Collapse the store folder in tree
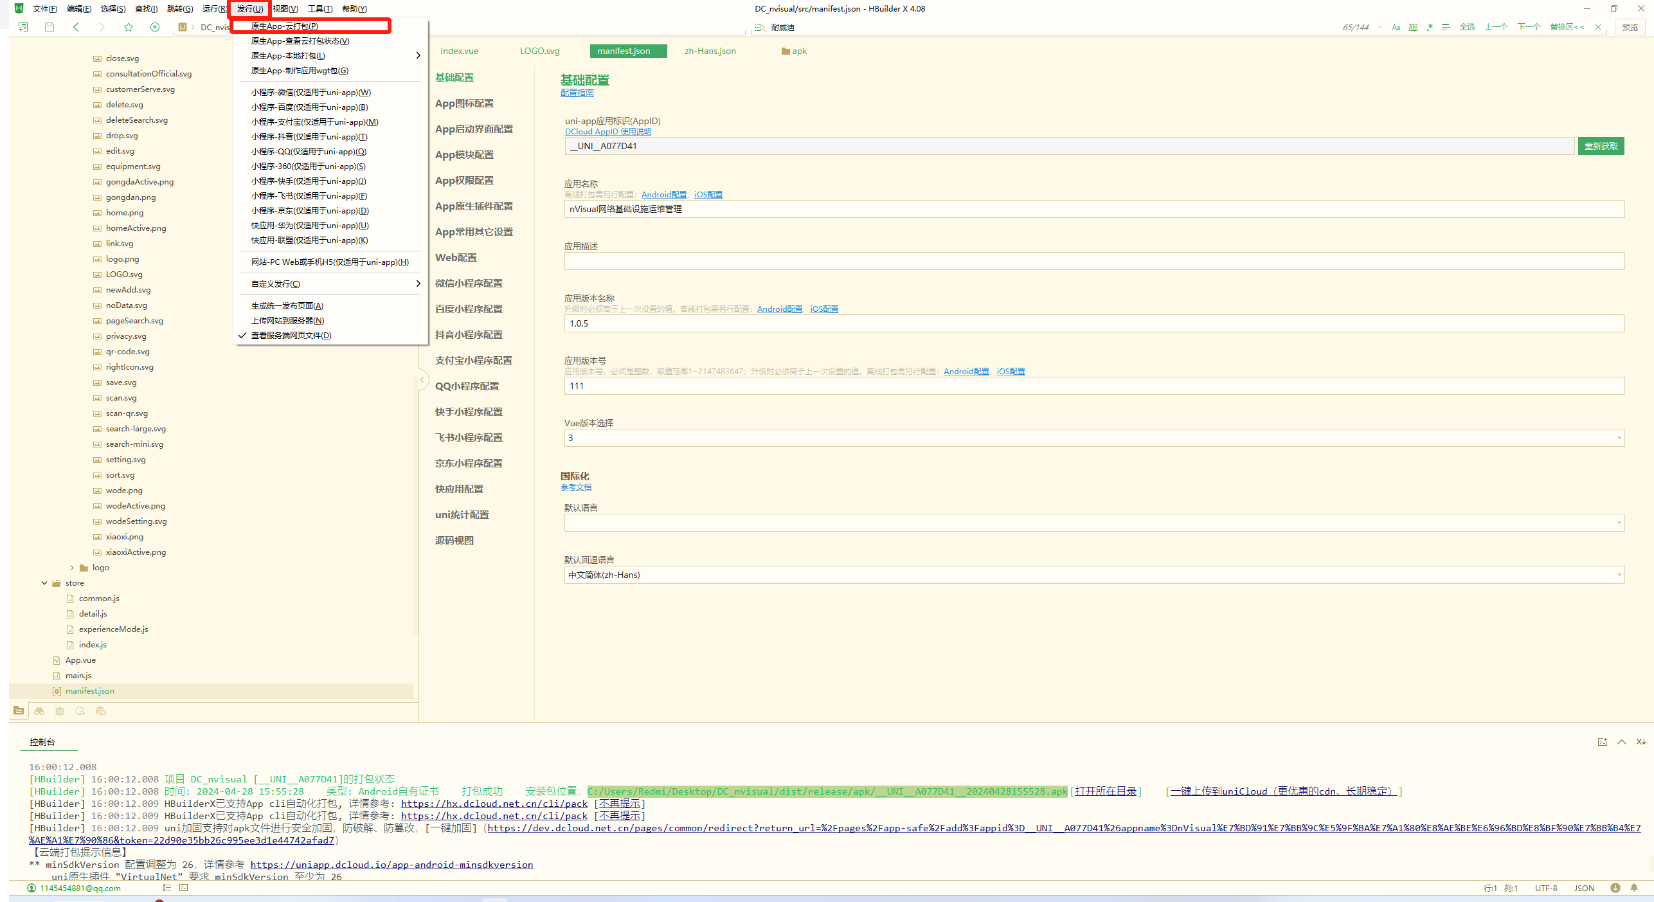The width and height of the screenshot is (1654, 902). 44,583
